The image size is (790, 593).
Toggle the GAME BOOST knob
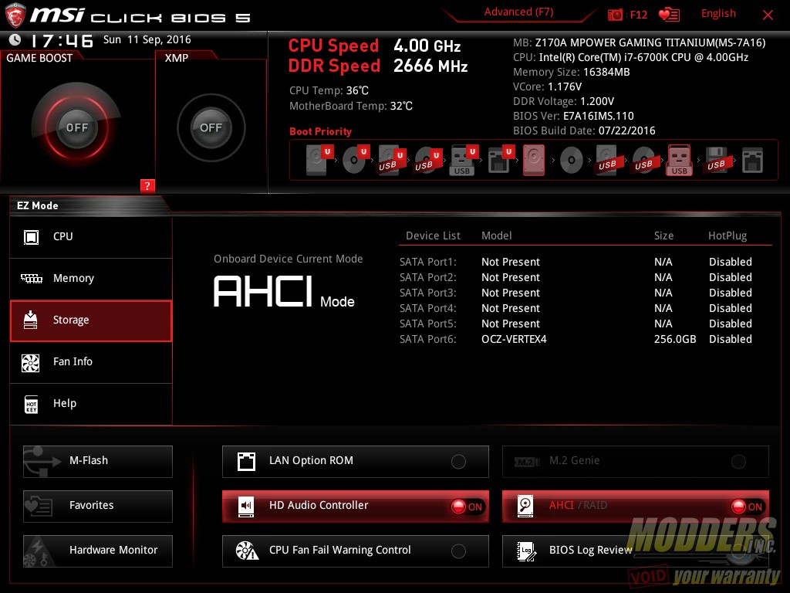(76, 127)
